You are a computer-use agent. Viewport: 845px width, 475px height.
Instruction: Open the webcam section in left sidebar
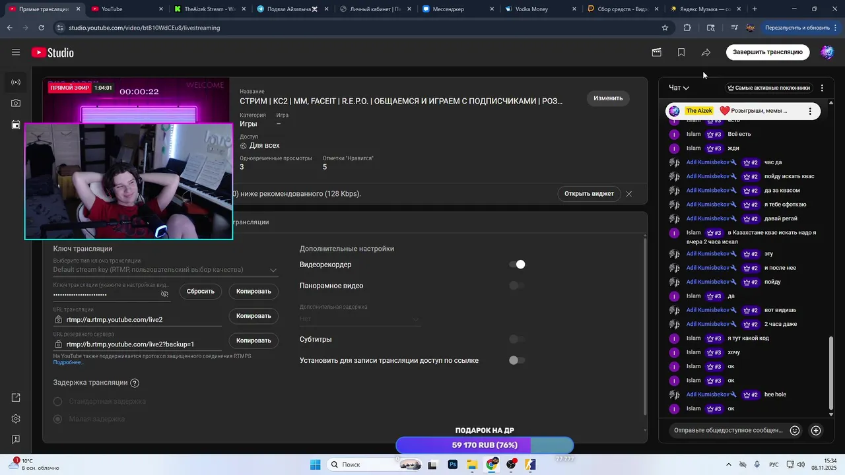16,104
